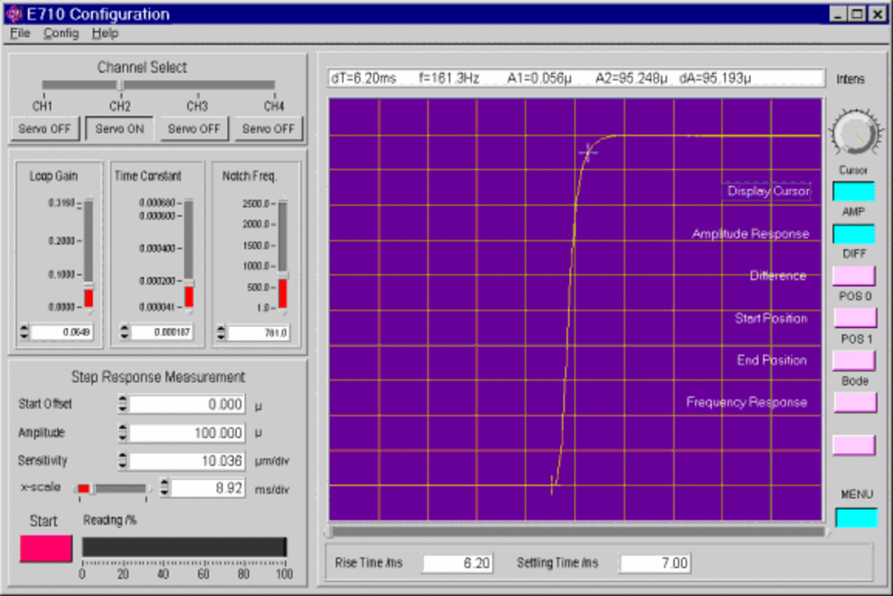The height and width of the screenshot is (596, 893).
Task: Click the red Start button
Action: click(x=46, y=549)
